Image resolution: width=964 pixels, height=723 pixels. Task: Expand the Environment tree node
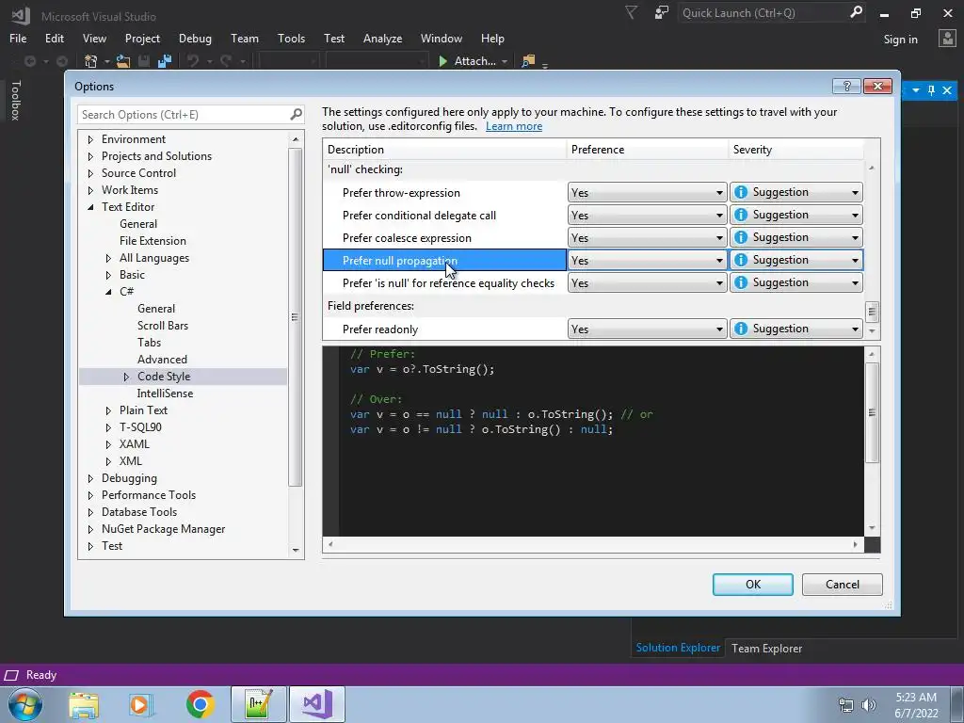(90, 139)
